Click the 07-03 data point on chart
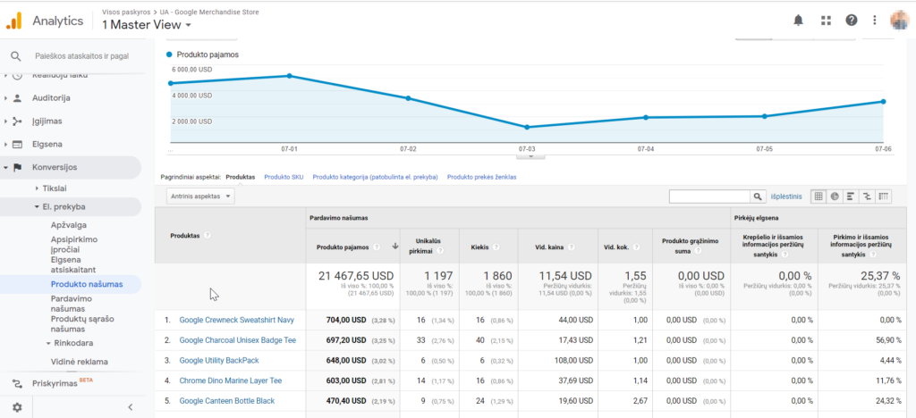The height and width of the screenshot is (418, 916). 527,127
